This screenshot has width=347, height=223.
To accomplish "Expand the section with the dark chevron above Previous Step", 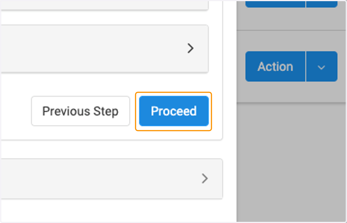I will [x=190, y=49].
